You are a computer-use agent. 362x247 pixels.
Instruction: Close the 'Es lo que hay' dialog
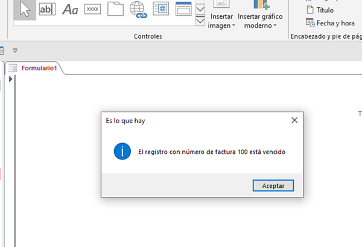point(294,120)
